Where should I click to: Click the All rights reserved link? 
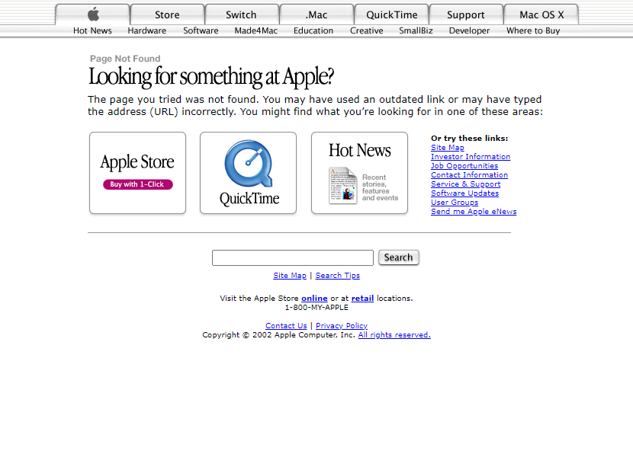tap(394, 335)
